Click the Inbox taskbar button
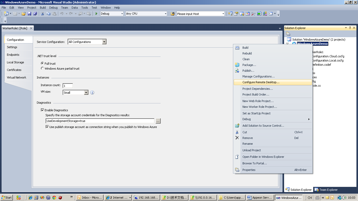358x201 pixels. click(x=89, y=198)
